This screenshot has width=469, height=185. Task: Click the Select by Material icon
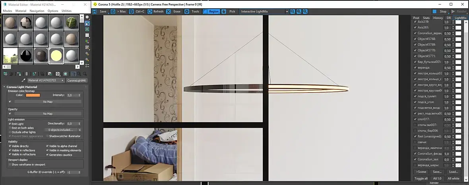point(87,59)
